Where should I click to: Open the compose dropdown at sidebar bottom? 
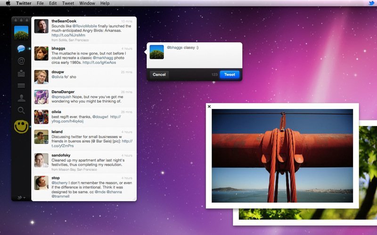tap(21, 197)
